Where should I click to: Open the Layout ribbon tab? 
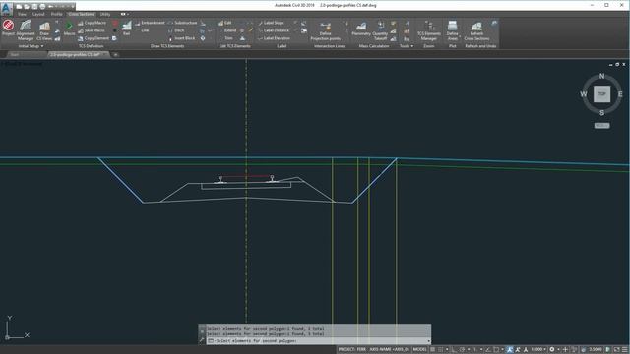(38, 14)
